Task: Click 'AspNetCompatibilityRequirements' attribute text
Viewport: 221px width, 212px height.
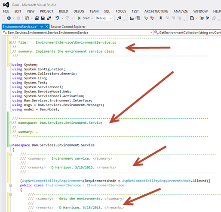Action: pyautogui.click(x=52, y=181)
